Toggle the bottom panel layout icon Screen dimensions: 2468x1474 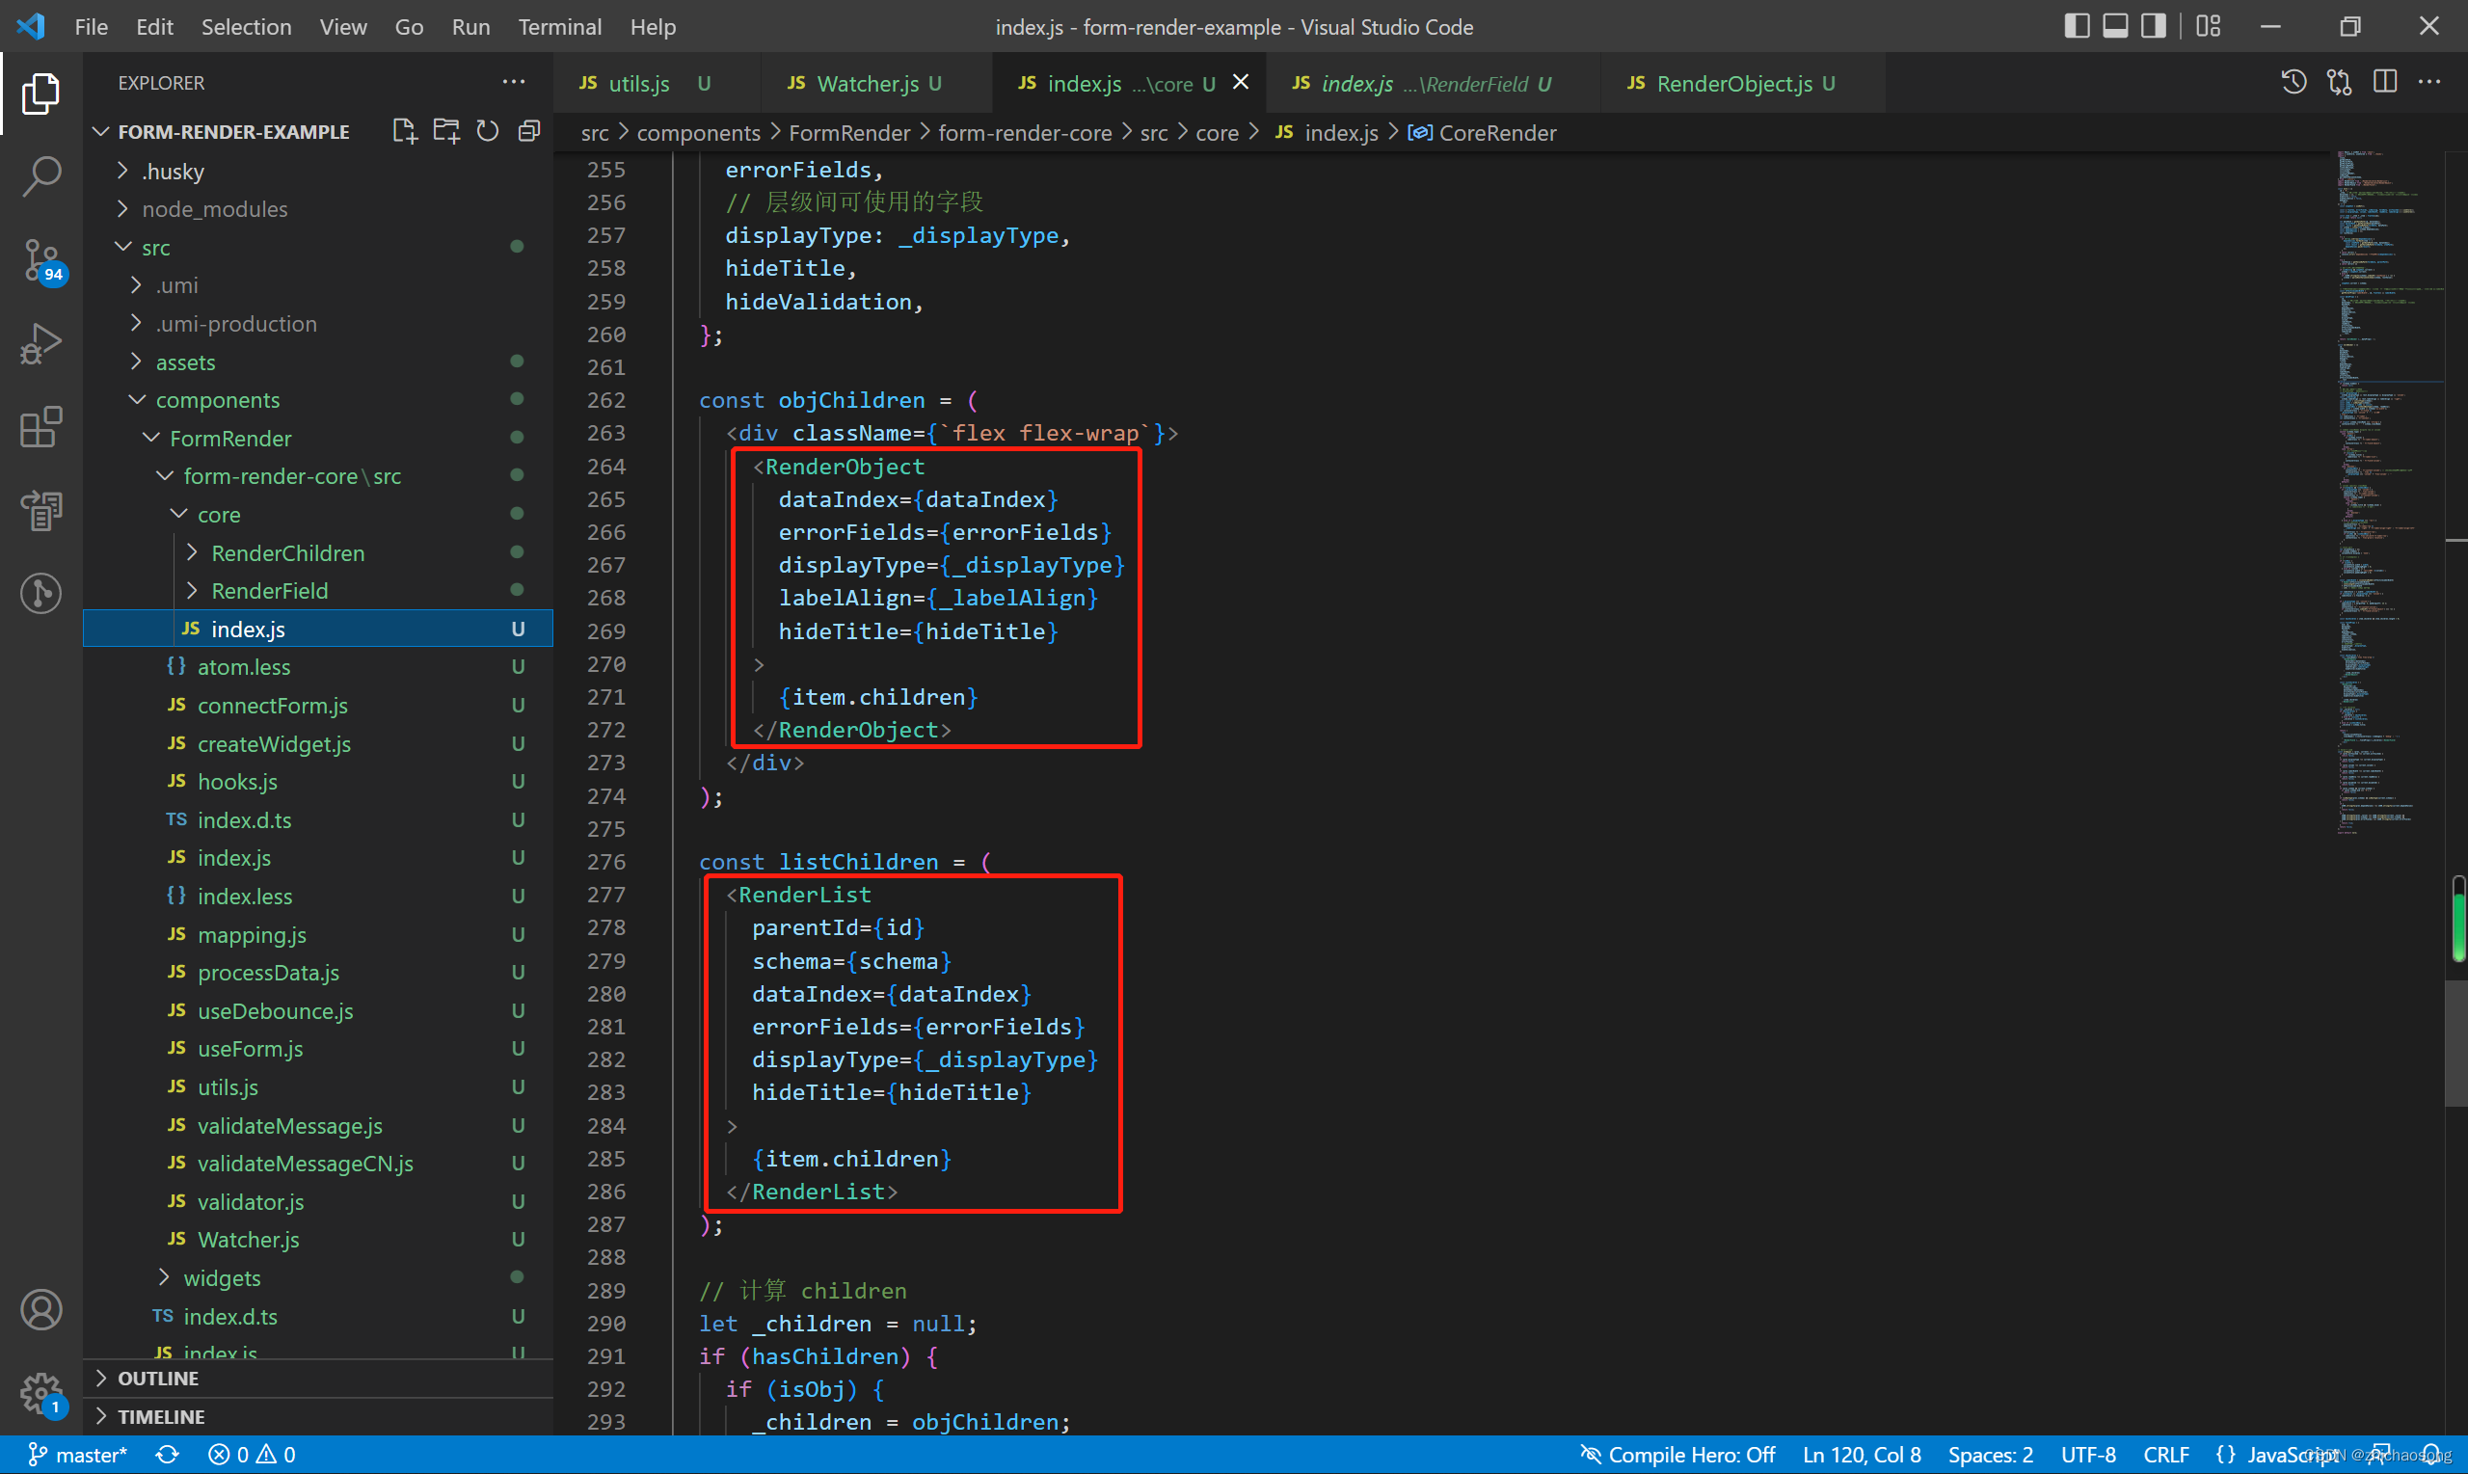[2115, 26]
